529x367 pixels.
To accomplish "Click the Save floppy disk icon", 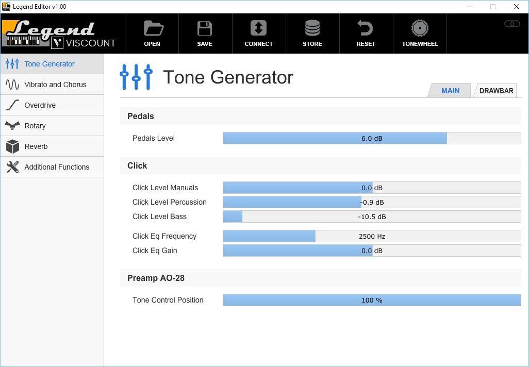I will [x=205, y=28].
